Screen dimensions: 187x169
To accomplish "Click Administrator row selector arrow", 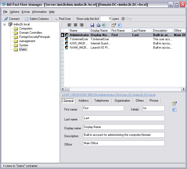I will (x=63, y=35).
